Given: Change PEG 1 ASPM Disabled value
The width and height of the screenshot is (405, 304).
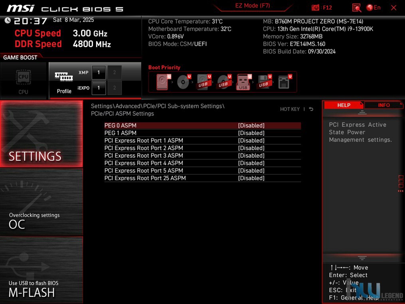Looking at the screenshot, I should pyautogui.click(x=251, y=133).
